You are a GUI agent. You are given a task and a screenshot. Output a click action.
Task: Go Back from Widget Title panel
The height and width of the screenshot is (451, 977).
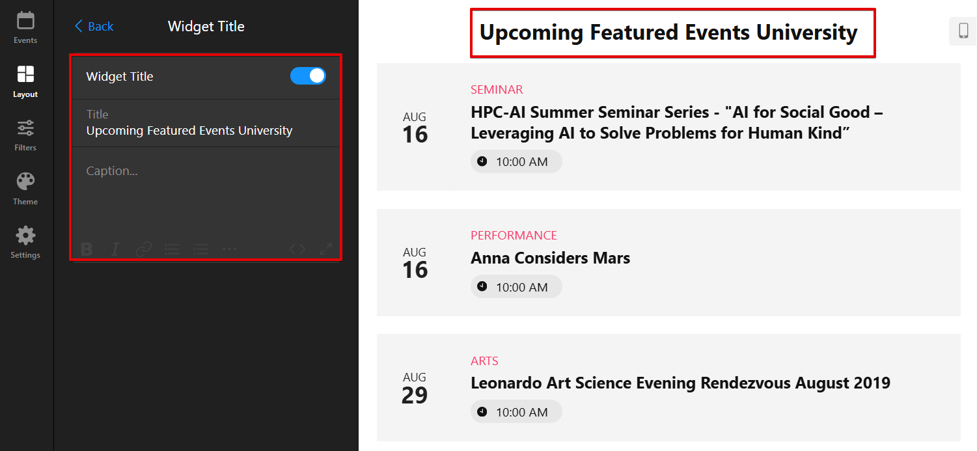[x=94, y=26]
